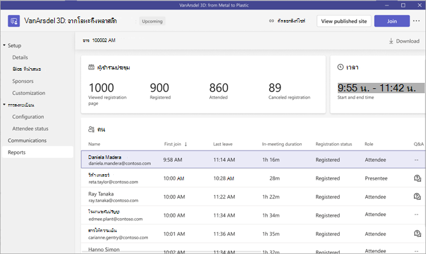Click the 900 Registered count
Screen dimensions: 426x254
click(x=159, y=88)
